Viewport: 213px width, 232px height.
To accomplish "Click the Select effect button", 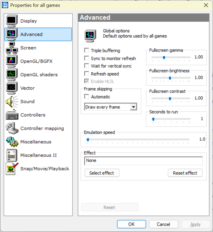I will (x=102, y=173).
